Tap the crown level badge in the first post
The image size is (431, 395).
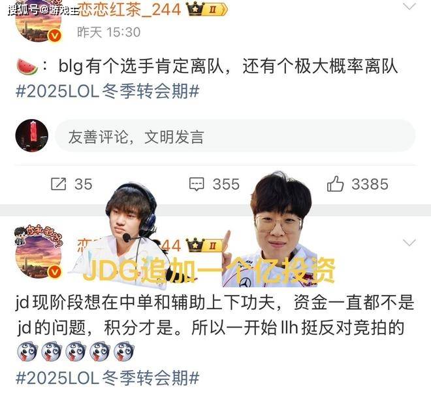[x=207, y=9]
